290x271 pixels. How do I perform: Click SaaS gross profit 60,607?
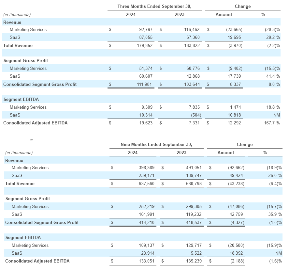[x=146, y=76]
